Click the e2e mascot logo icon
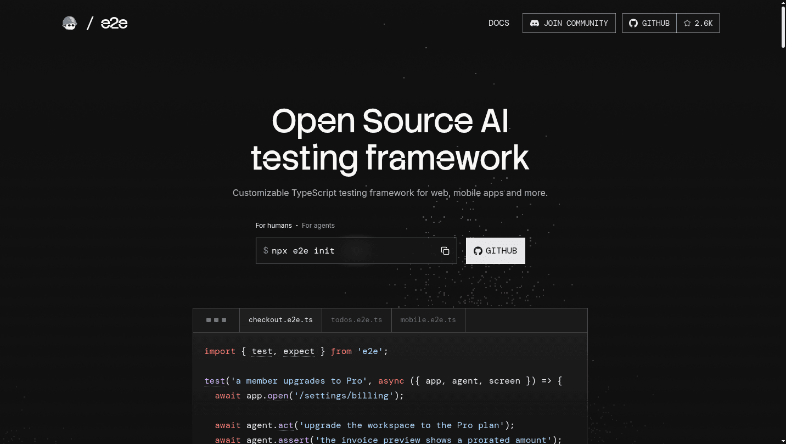The height and width of the screenshot is (444, 786). [x=70, y=23]
